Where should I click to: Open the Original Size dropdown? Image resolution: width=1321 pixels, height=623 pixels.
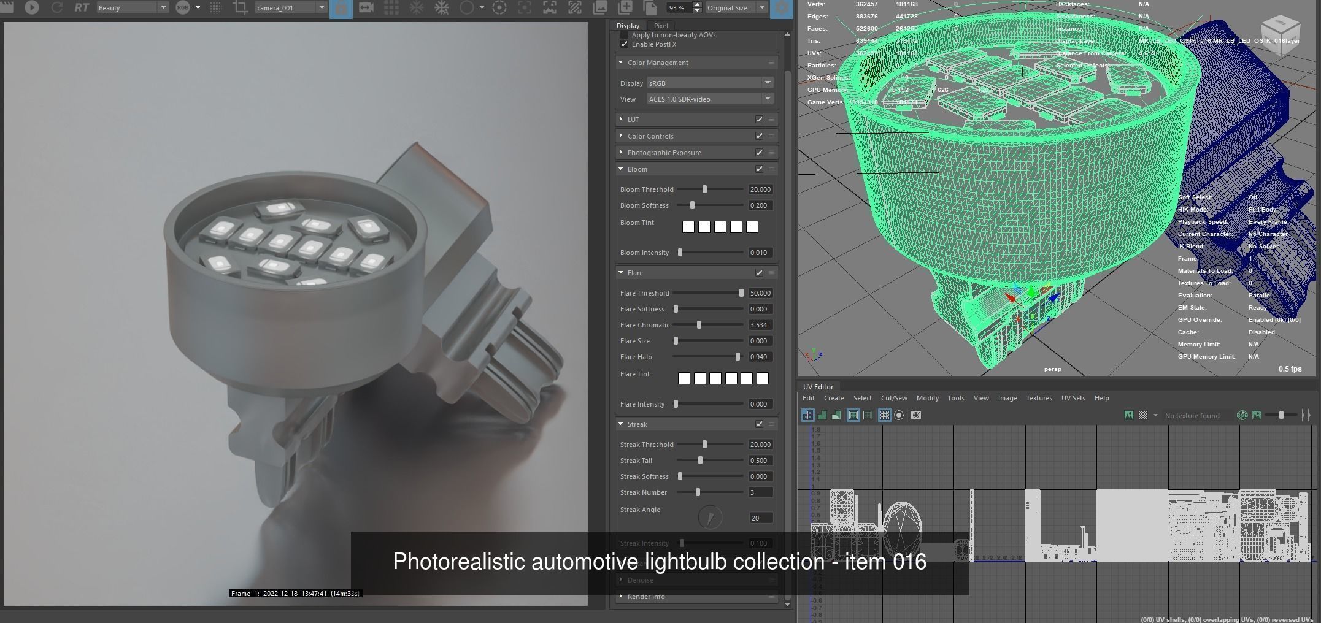pos(736,7)
